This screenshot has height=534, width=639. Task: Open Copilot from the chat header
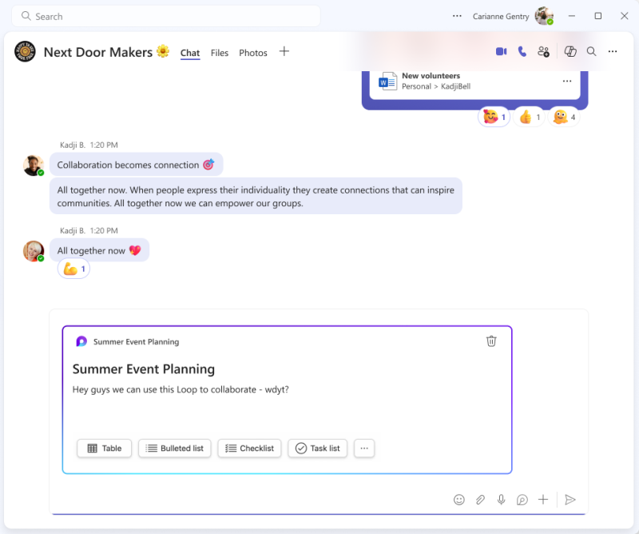pos(570,51)
